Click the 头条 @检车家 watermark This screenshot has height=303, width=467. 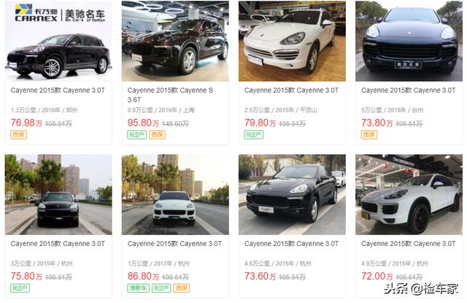pyautogui.click(x=421, y=288)
